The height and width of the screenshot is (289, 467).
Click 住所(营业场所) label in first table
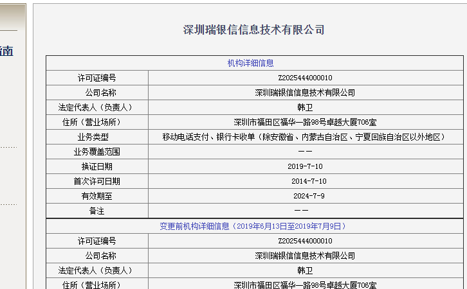click(93, 122)
